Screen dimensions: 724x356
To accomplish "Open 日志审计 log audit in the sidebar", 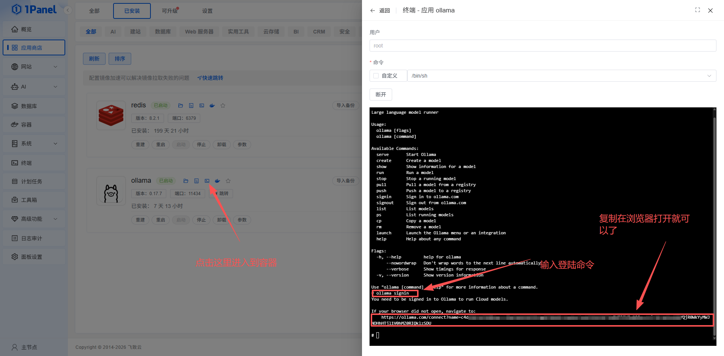I will (34, 238).
